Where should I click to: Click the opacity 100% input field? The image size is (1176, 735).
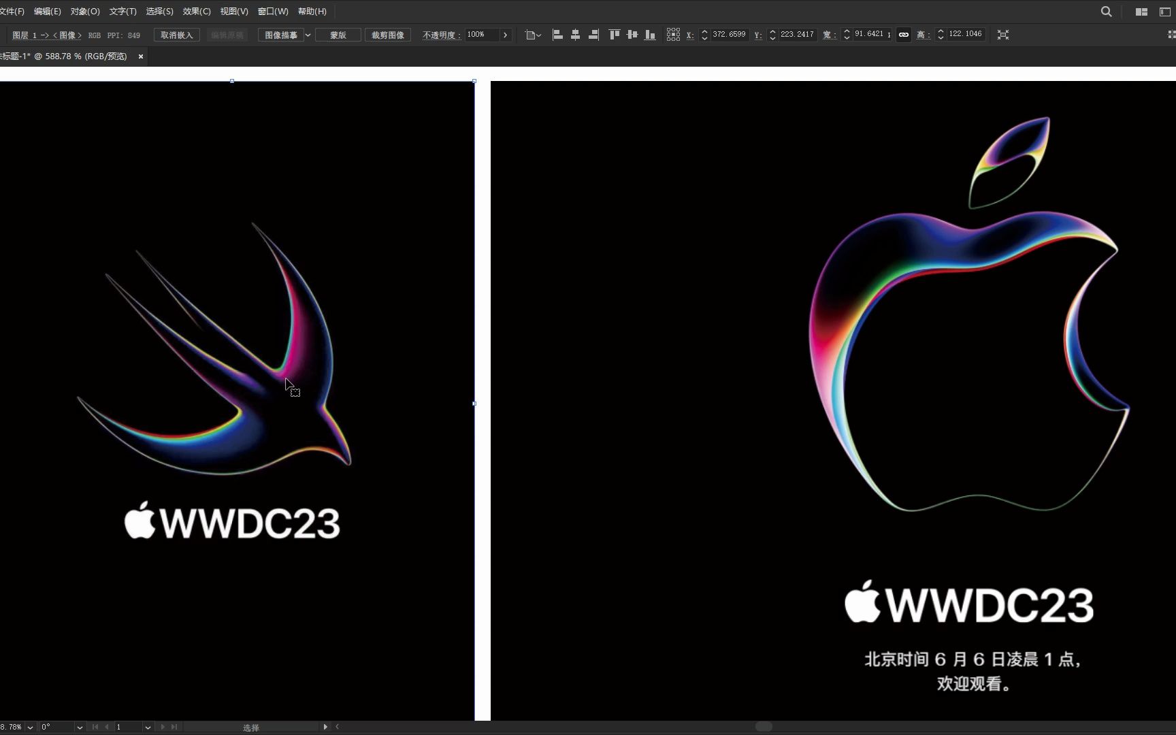481,35
